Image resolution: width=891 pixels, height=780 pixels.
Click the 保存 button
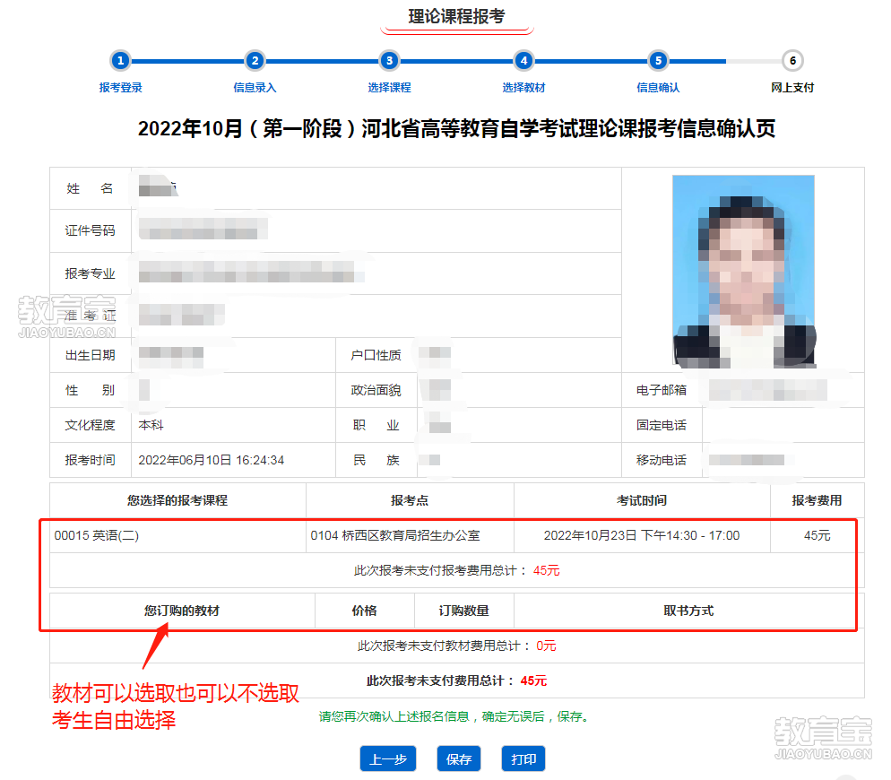pos(459,759)
